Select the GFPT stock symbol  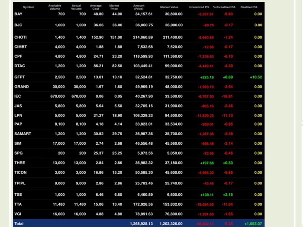click(19, 77)
